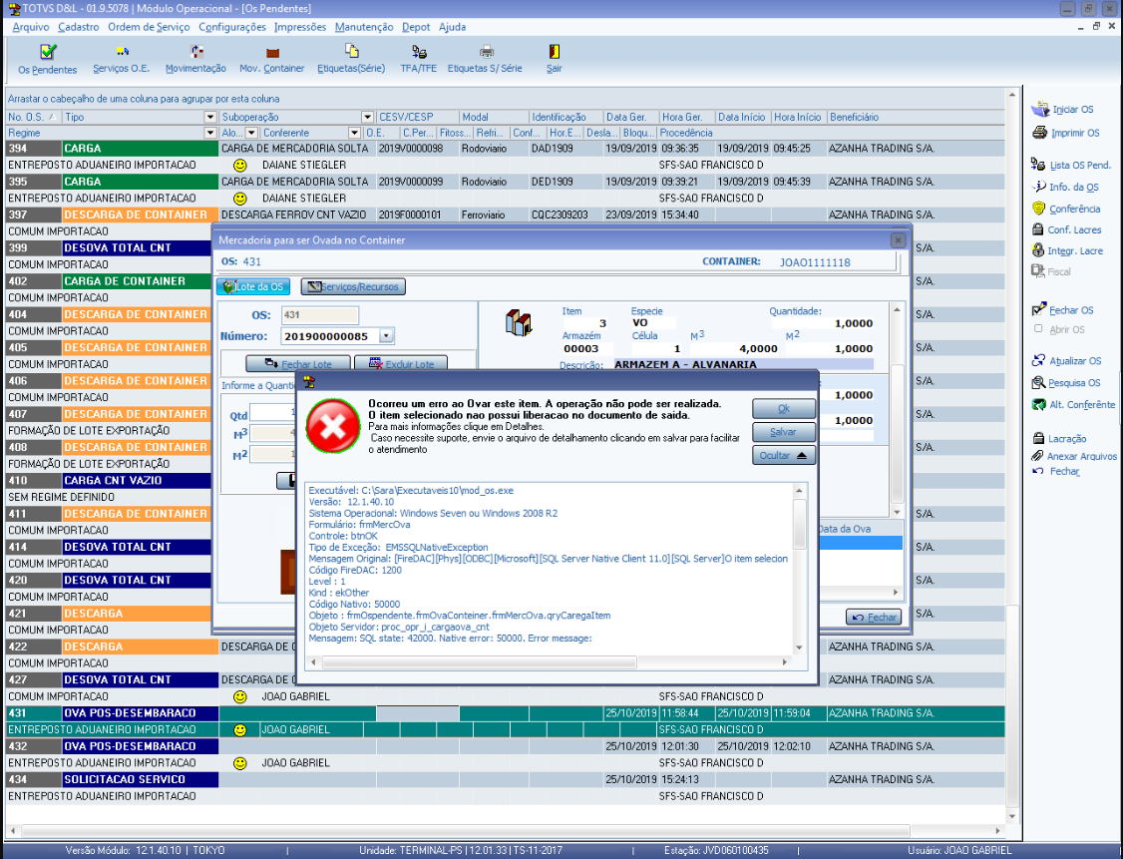Click 'Objeto Servidor: proc_opr_i_cargaova_cnt' line
This screenshot has width=1123, height=859.
(398, 627)
